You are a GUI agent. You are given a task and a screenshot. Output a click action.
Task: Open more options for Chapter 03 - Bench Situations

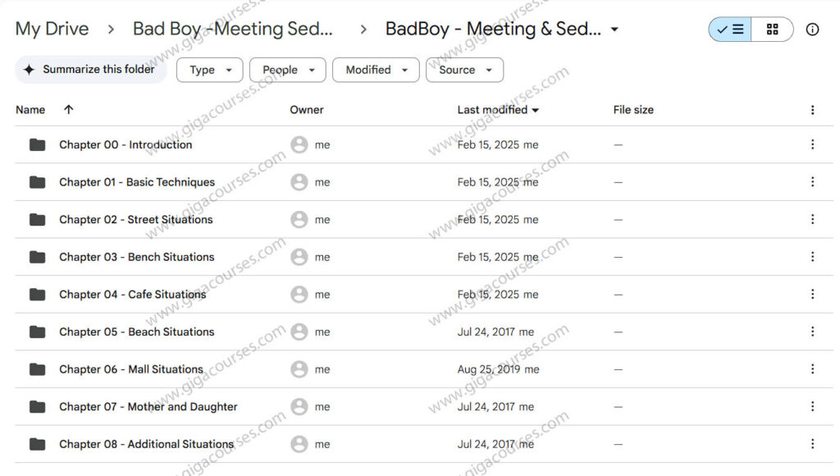tap(813, 256)
